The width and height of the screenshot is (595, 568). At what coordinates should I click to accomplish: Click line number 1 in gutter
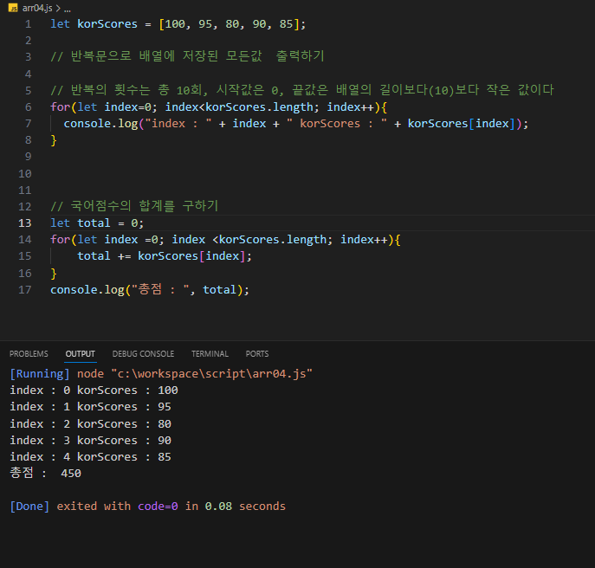(x=28, y=24)
